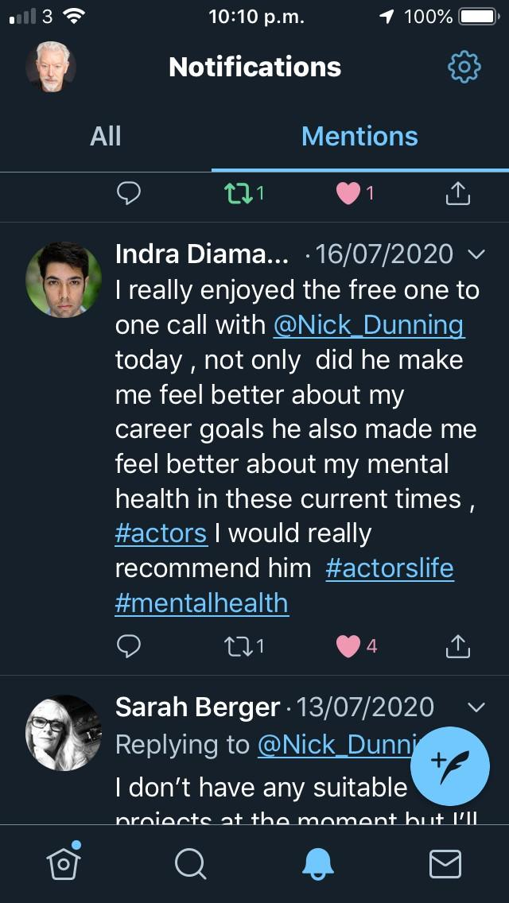The image size is (509, 903).
Task: Select the Mentions tab
Action: (359, 136)
